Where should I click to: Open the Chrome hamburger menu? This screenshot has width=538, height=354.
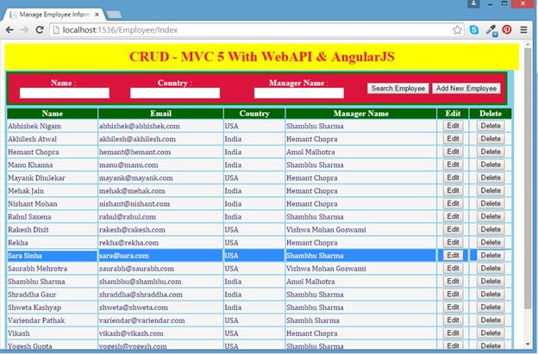tap(523, 30)
